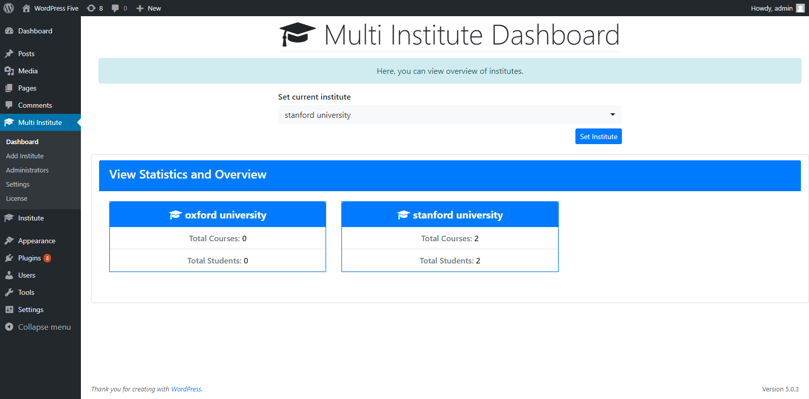Open WordPress Five site home icon

point(26,8)
